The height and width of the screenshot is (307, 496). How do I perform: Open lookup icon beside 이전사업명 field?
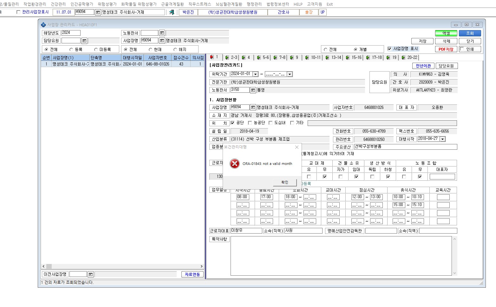click(90, 274)
